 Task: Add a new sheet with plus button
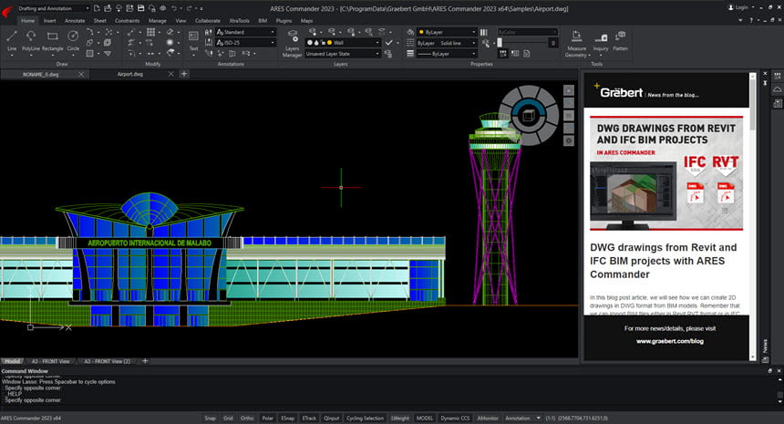pos(145,361)
